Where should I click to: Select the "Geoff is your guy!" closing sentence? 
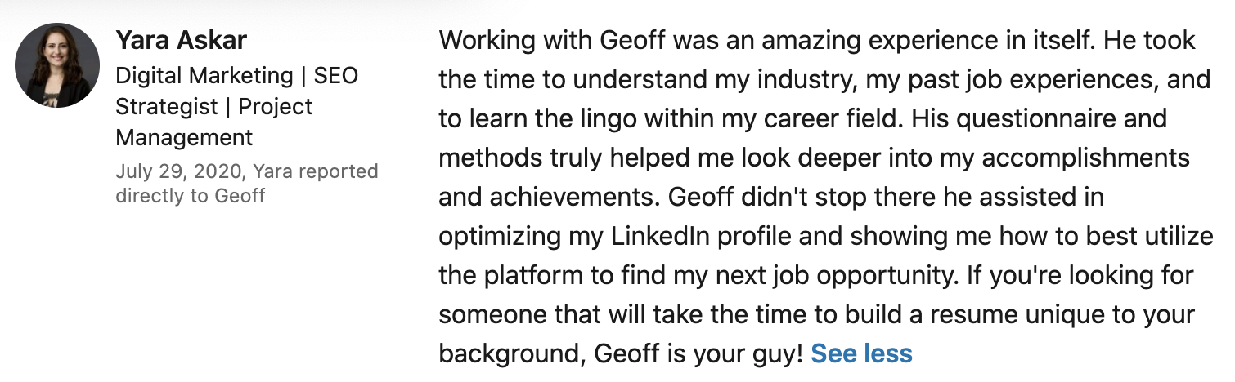coord(698,353)
